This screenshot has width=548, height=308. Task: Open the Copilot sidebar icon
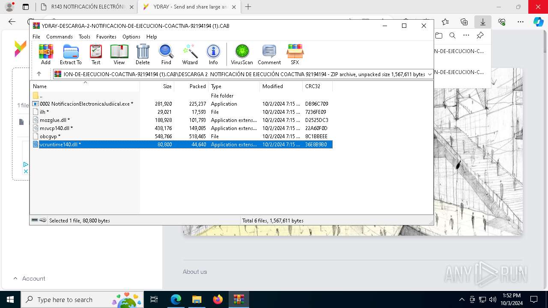(539, 22)
